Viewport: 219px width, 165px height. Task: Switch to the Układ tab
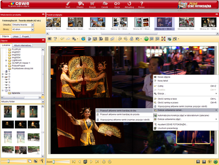(15, 36)
